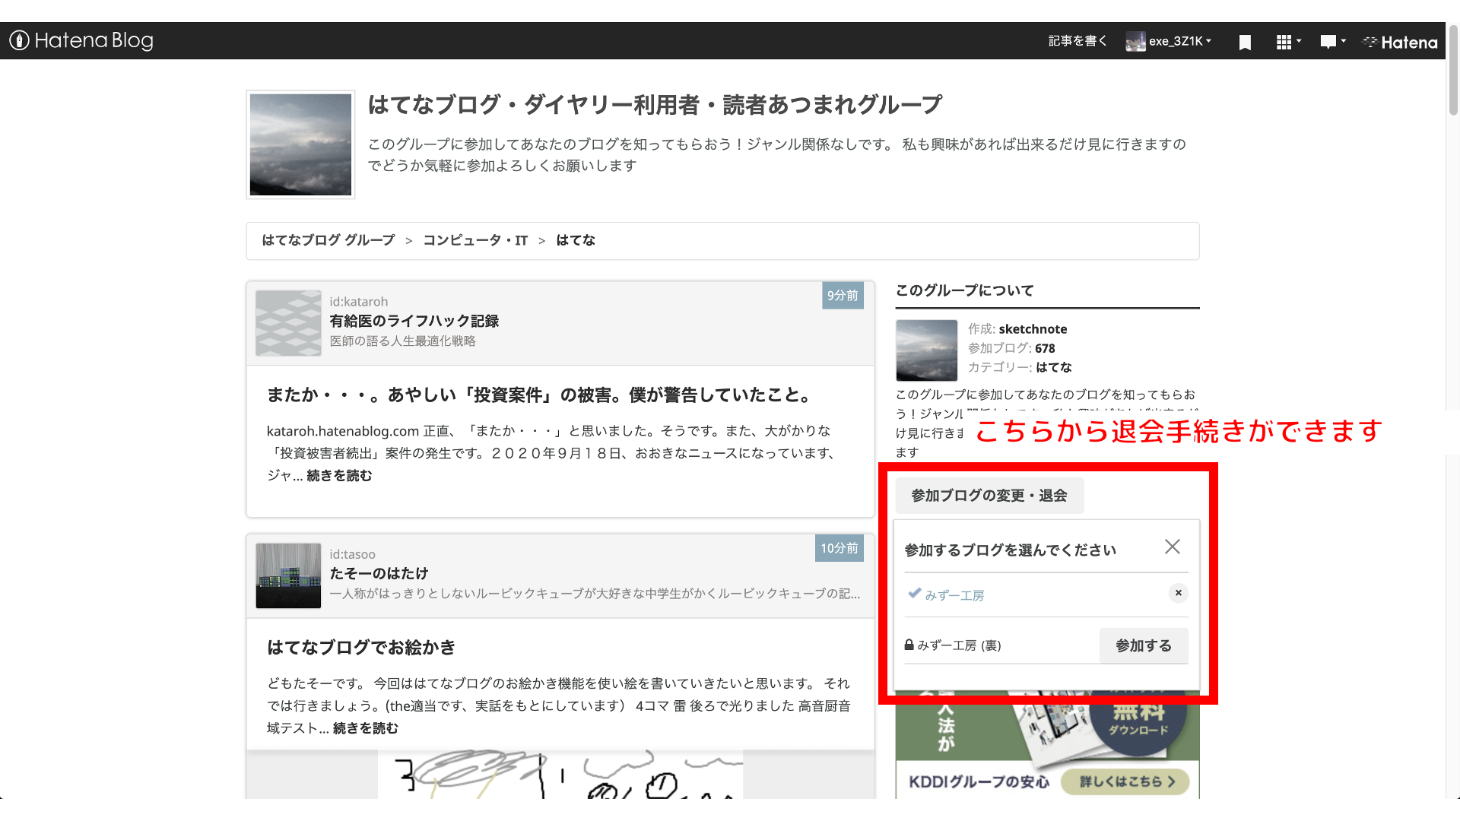Click the 9分前 timestamp badge
Screen dimensions: 1460x821
click(x=843, y=296)
